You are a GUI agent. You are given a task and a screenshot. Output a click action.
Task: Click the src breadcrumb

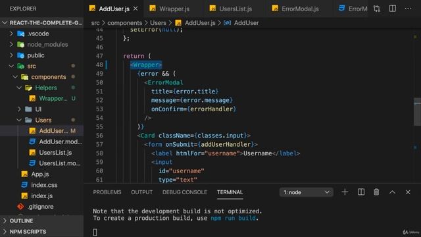(x=95, y=23)
